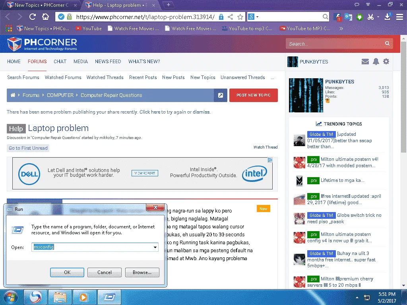Image resolution: width=407 pixels, height=305 pixels.
Task: Click the media player taskbar icon
Action: point(84,297)
